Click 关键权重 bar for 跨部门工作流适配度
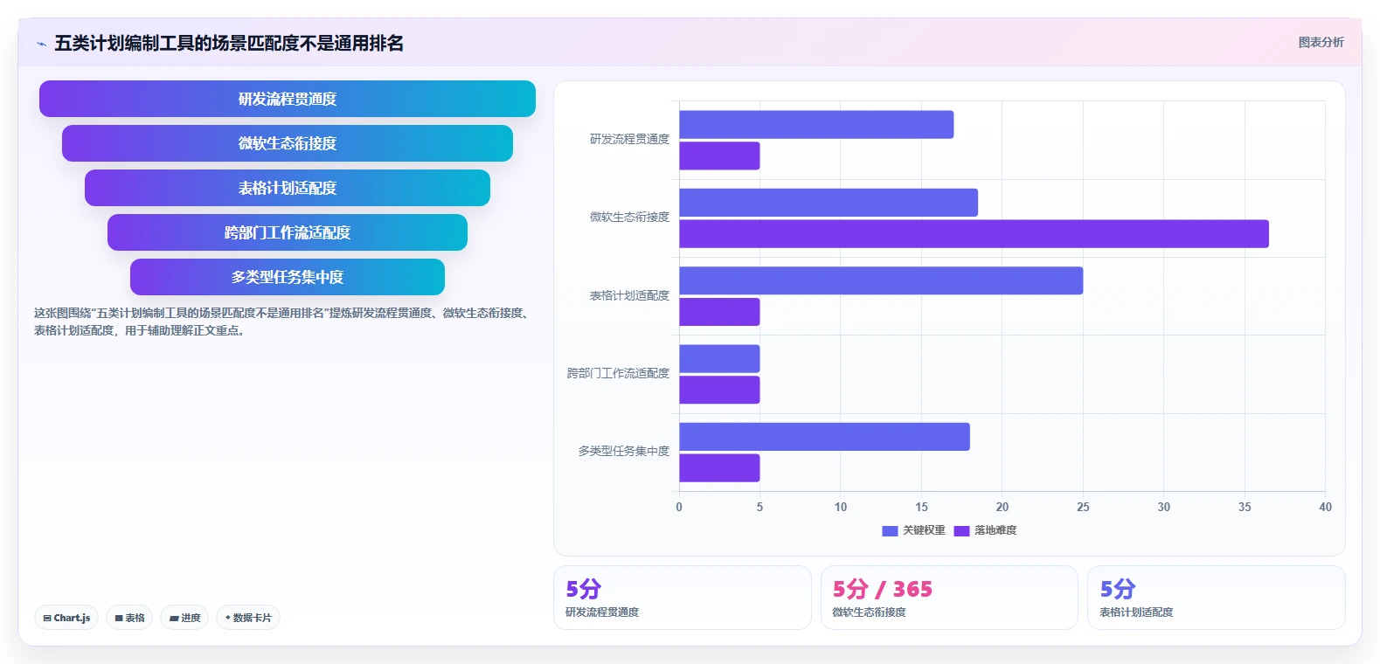1380x664 pixels. pos(719,359)
